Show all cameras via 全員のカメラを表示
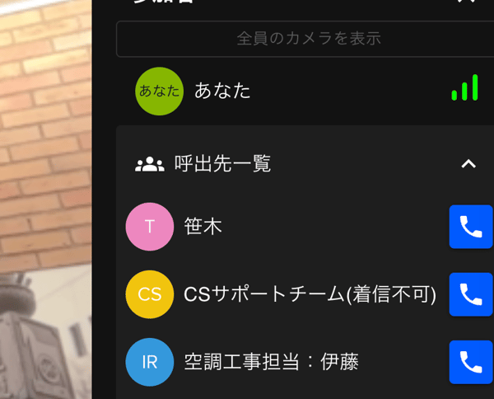Image resolution: width=494 pixels, height=399 pixels. coord(305,39)
